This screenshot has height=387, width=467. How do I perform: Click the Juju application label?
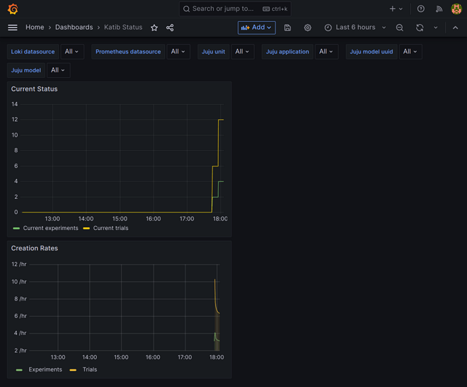[288, 51]
